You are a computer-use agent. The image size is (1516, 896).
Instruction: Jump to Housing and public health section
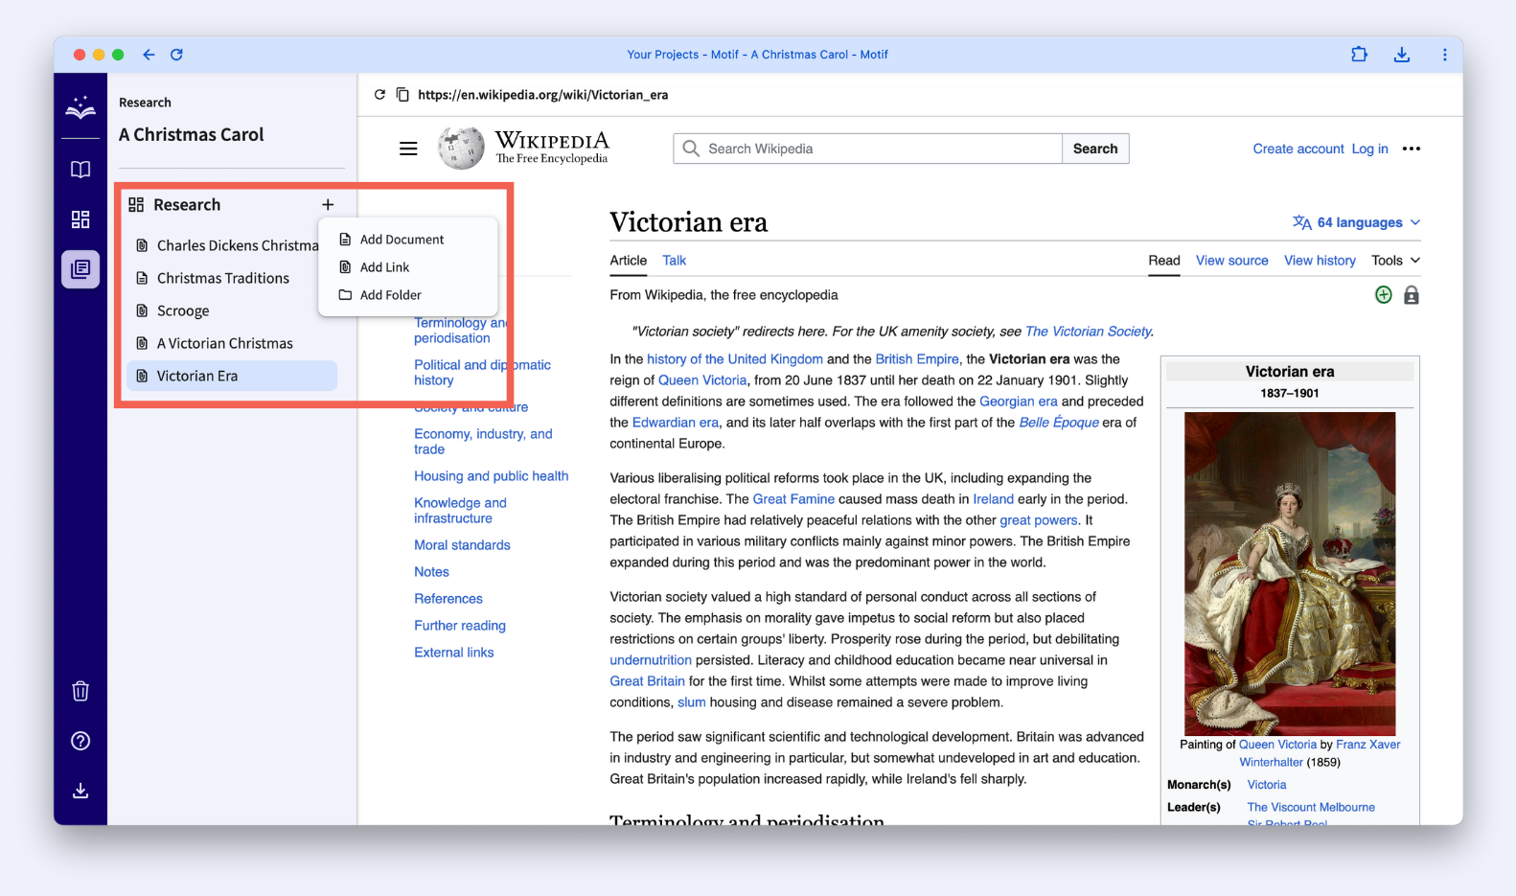click(x=492, y=476)
